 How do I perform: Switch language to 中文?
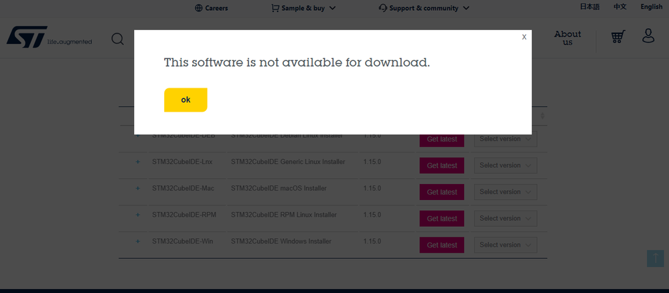[x=620, y=7]
